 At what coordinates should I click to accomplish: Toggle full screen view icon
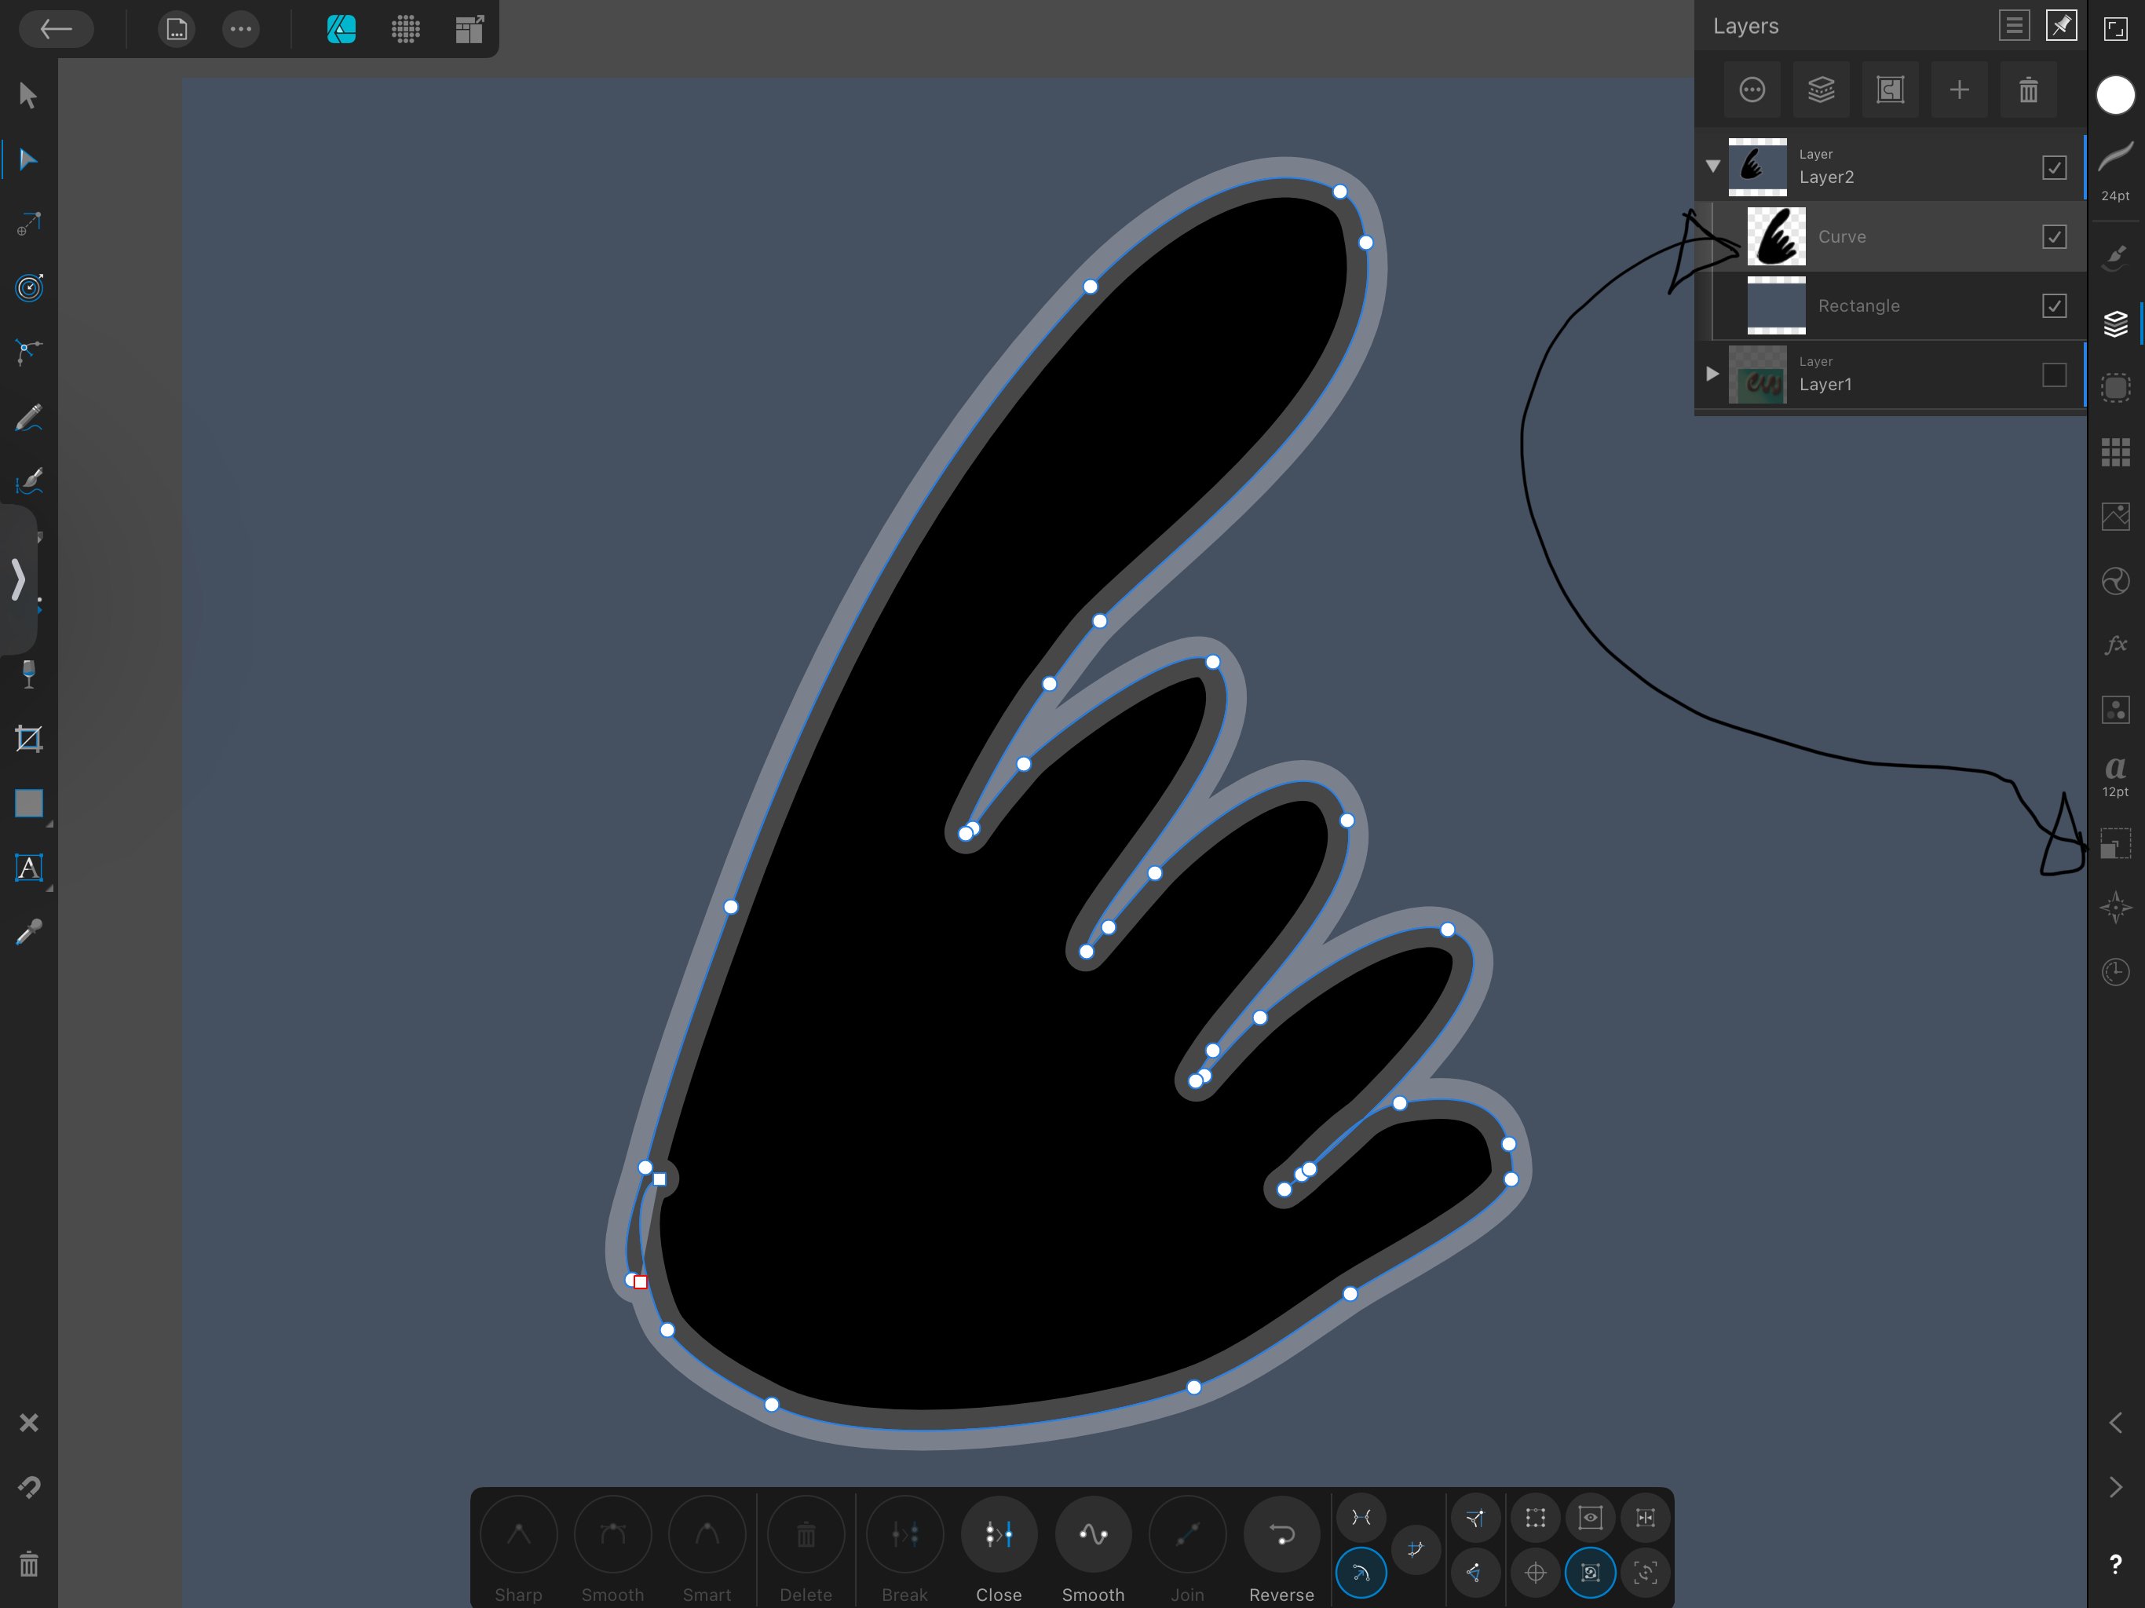click(2115, 28)
